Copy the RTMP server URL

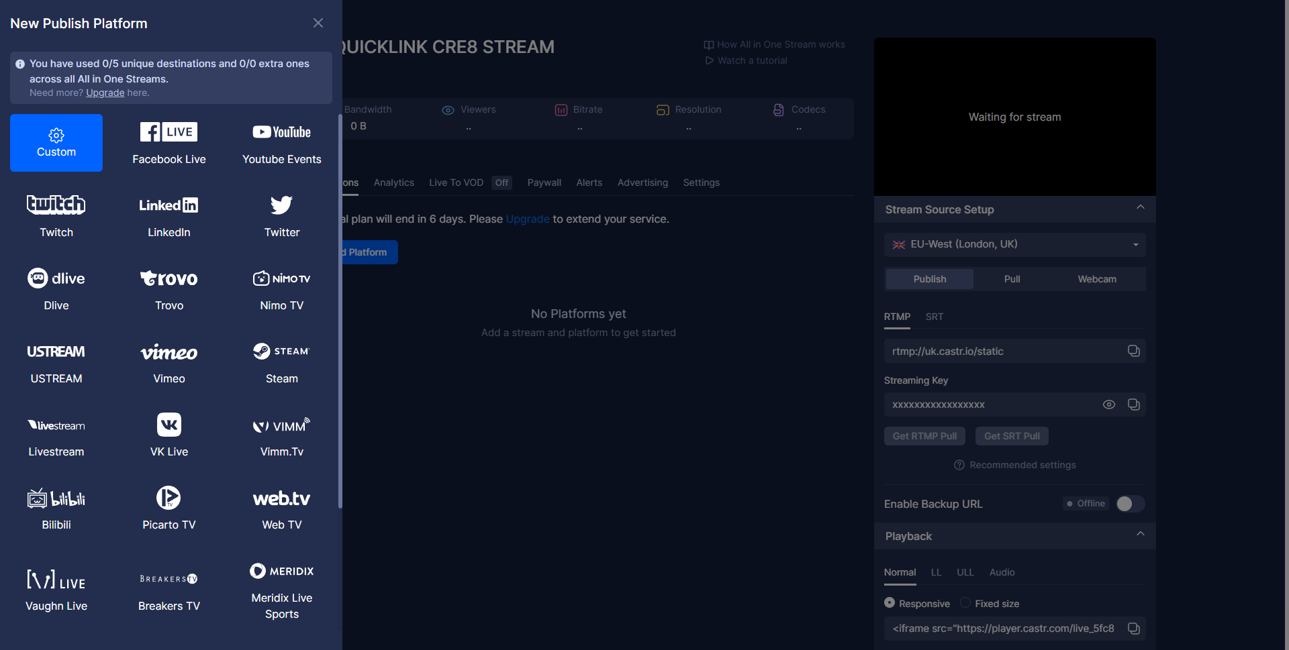pyautogui.click(x=1133, y=351)
